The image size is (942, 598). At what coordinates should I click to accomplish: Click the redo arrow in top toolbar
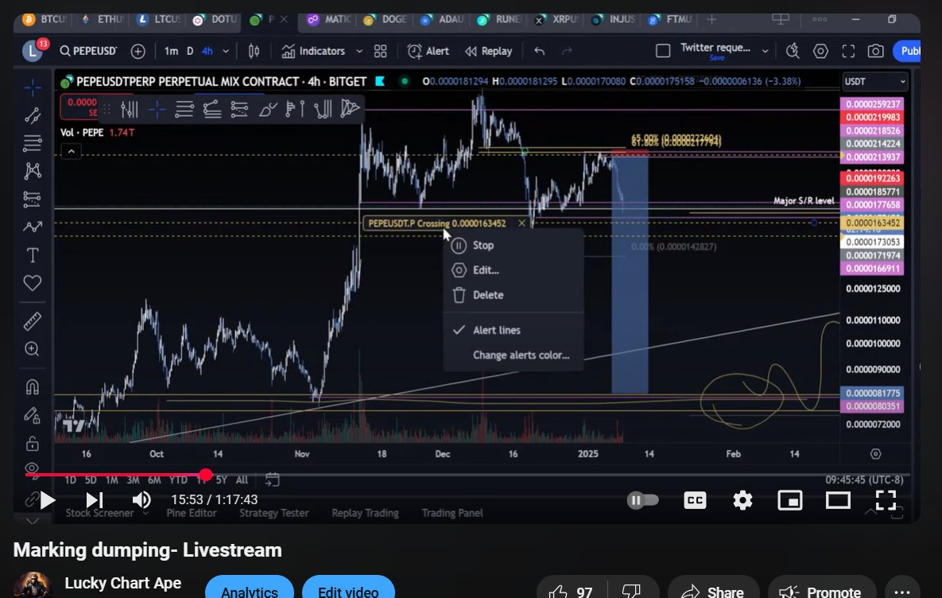pos(567,51)
